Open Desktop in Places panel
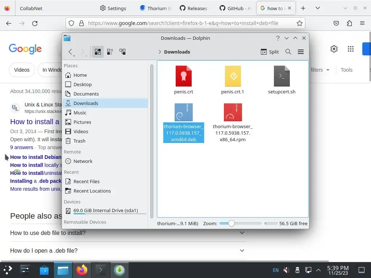 pos(105,84)
